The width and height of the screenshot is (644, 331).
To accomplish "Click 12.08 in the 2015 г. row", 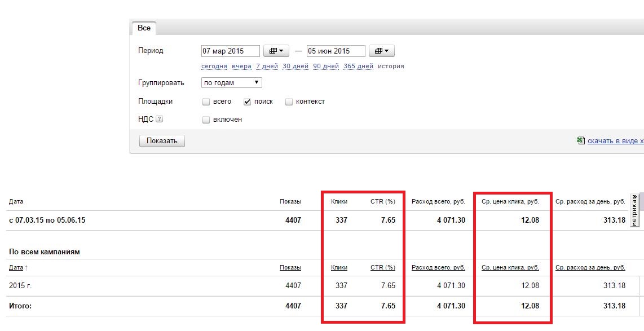I will click(x=530, y=286).
